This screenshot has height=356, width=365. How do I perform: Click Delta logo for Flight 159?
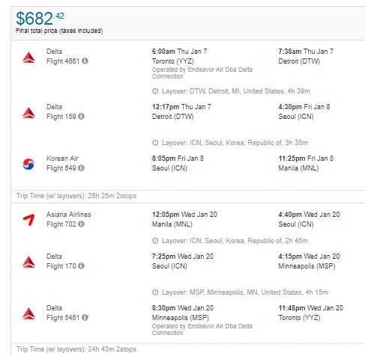click(x=28, y=113)
